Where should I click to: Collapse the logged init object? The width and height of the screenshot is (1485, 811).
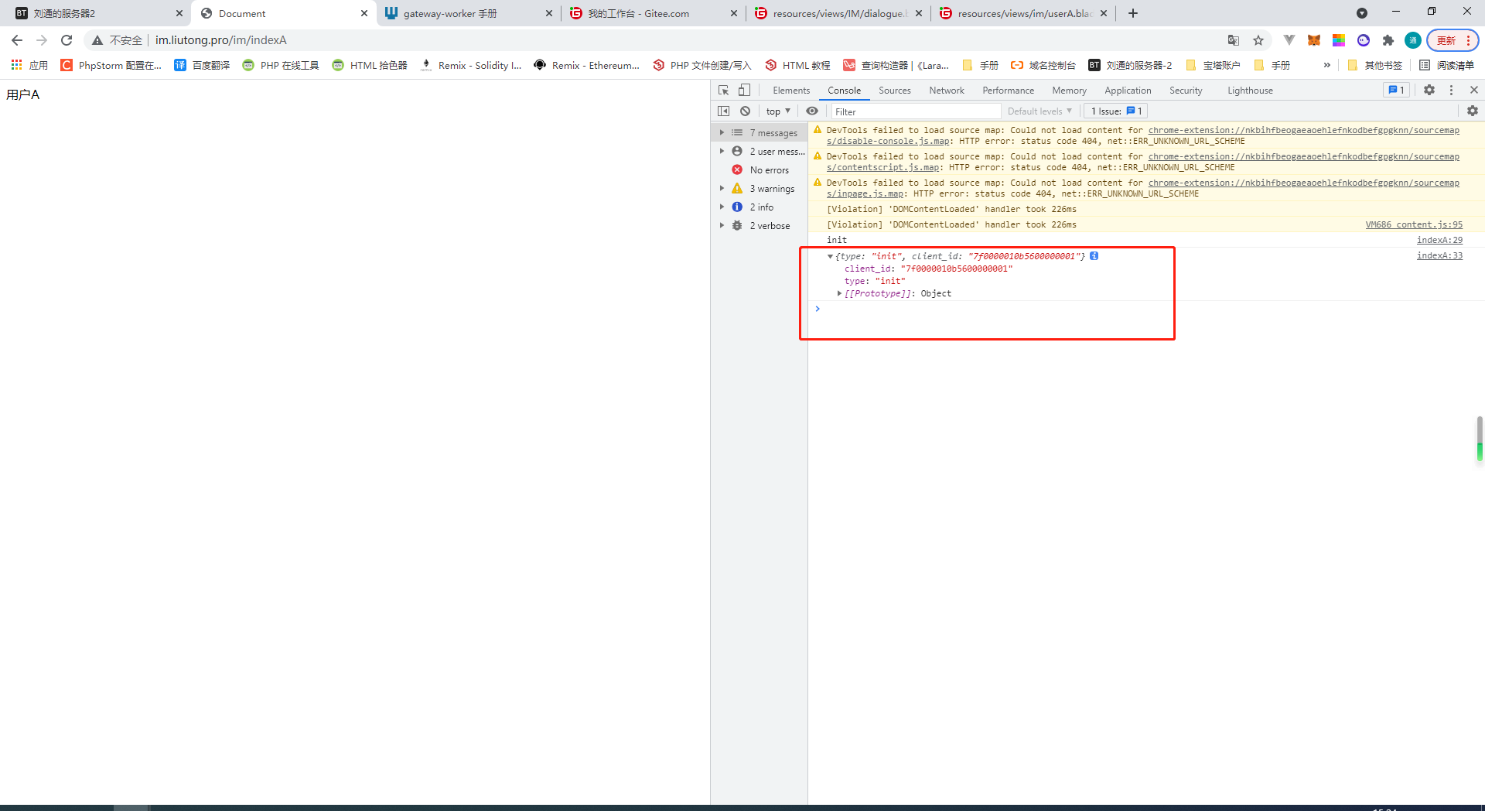click(x=830, y=256)
